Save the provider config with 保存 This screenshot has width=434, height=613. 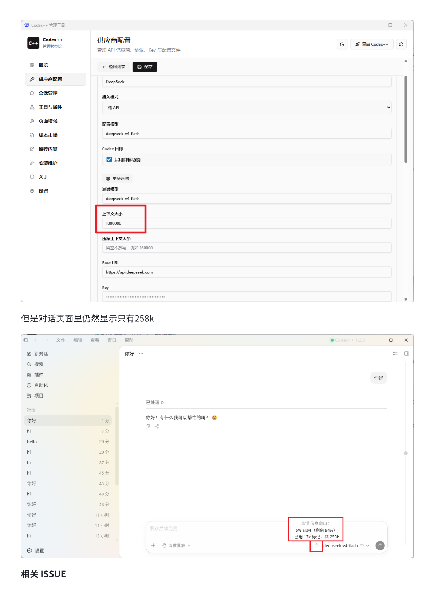(x=145, y=67)
